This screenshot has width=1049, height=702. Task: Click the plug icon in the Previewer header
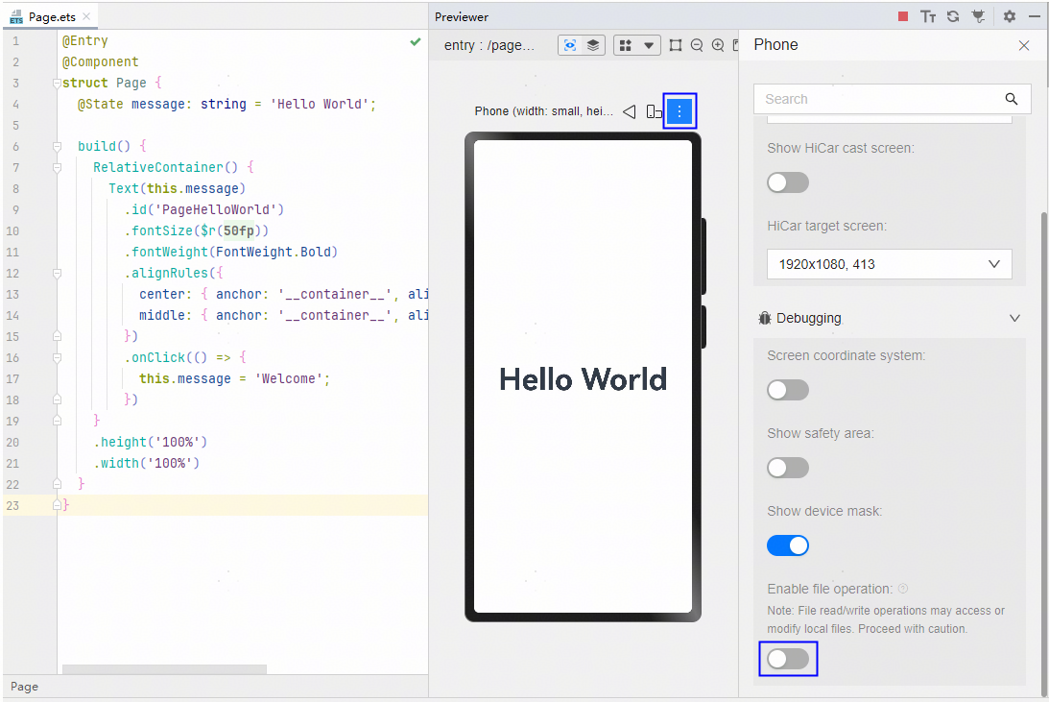click(x=978, y=16)
